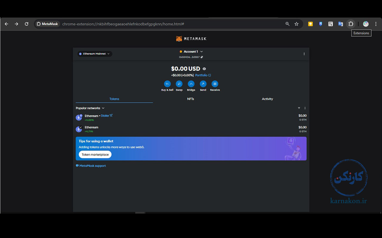Open the QR code extension icon
The height and width of the screenshot is (238, 382).
330,24
